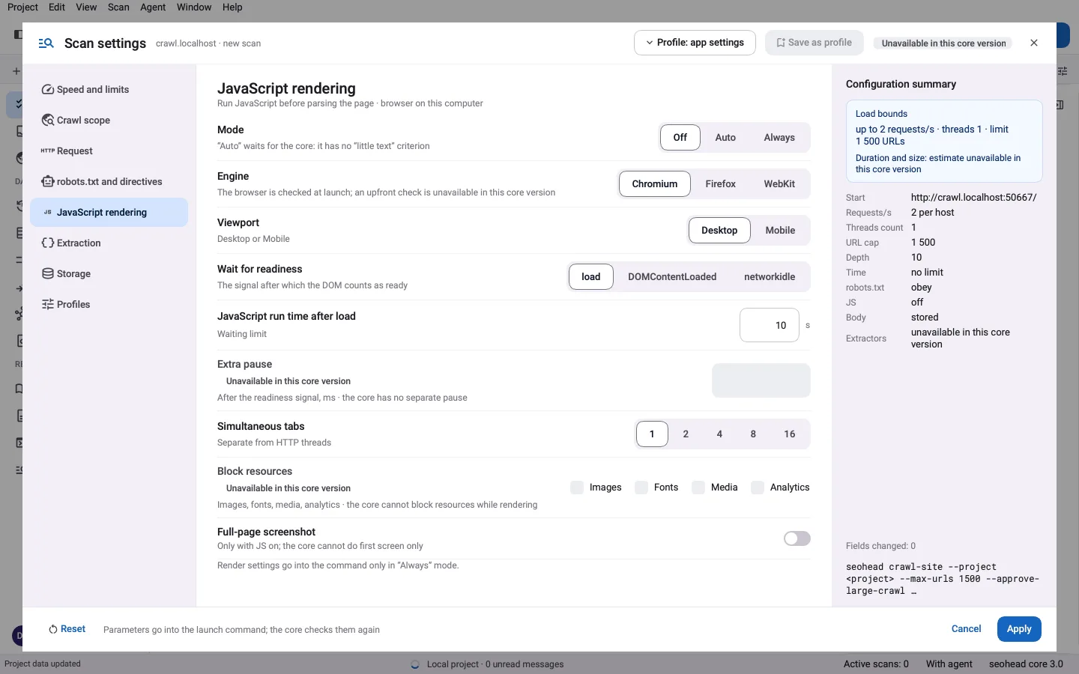1079x674 pixels.
Task: Tick the Fonts block checkbox
Action: tap(641, 488)
